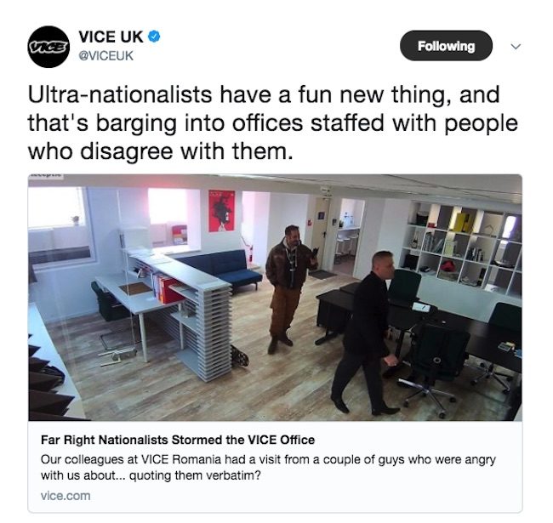
Task: Expand the tweet options chevron
Action: click(x=516, y=46)
